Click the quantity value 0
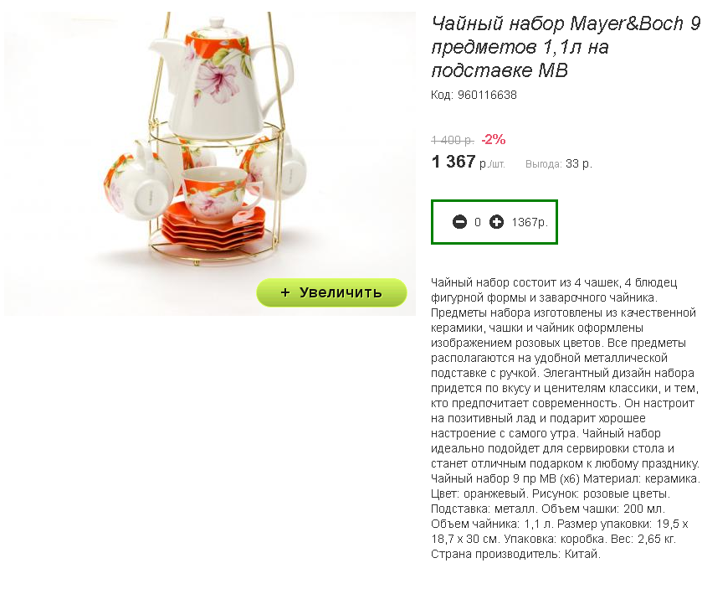Screen dimensions: 702x589 478,222
